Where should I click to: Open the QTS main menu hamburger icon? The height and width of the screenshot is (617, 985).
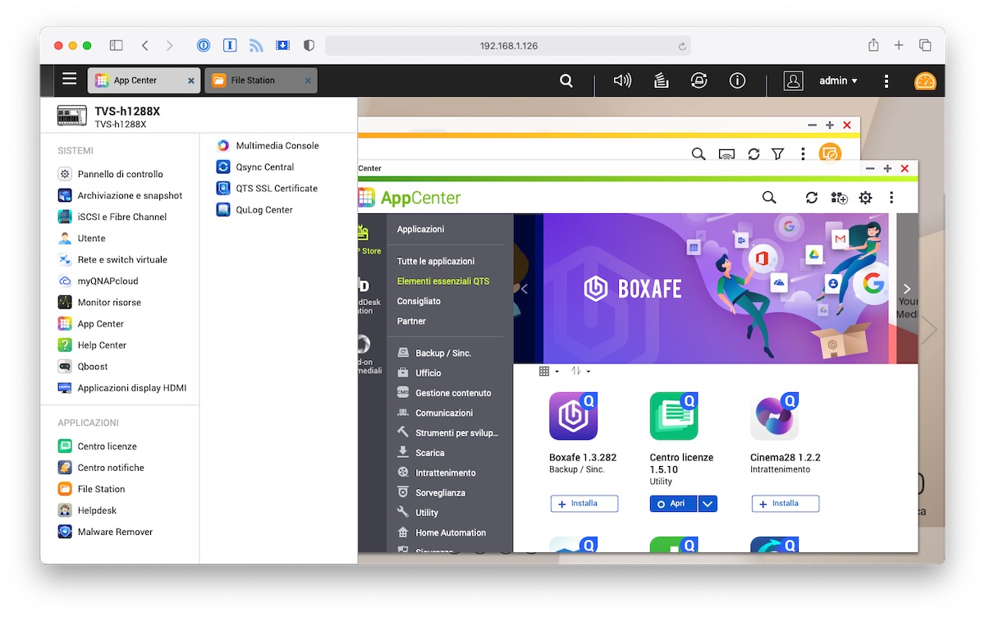pyautogui.click(x=69, y=80)
